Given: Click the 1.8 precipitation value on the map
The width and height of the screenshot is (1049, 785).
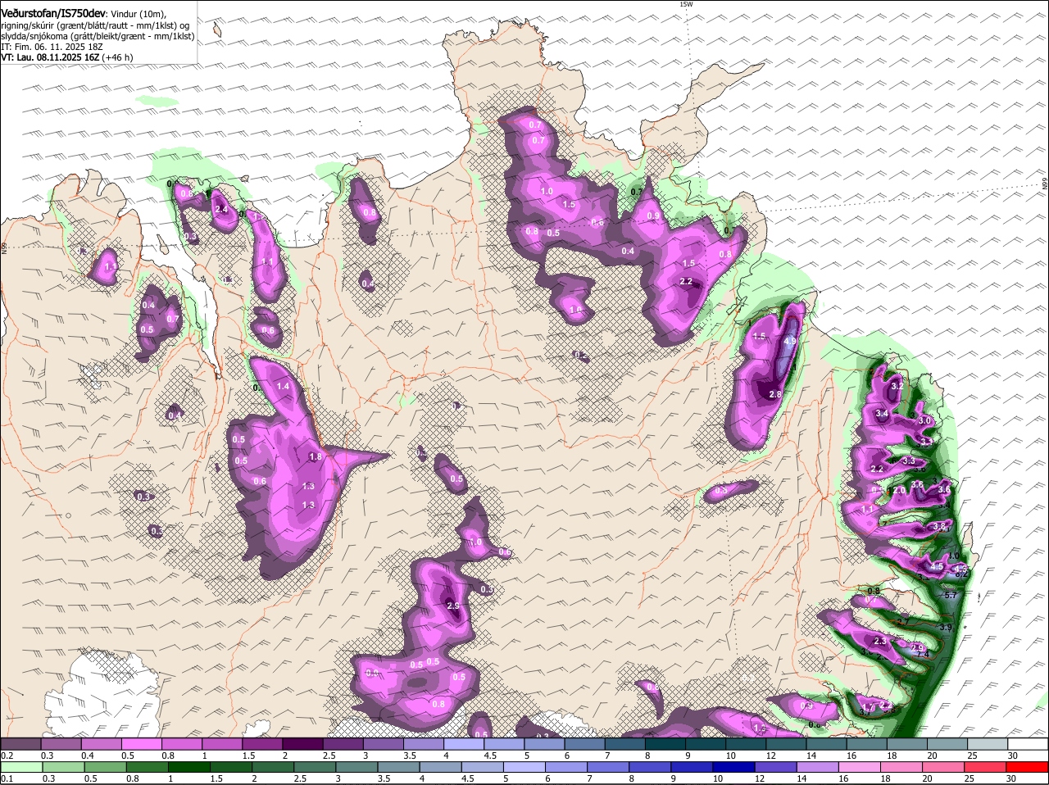Looking at the screenshot, I should pyautogui.click(x=315, y=456).
